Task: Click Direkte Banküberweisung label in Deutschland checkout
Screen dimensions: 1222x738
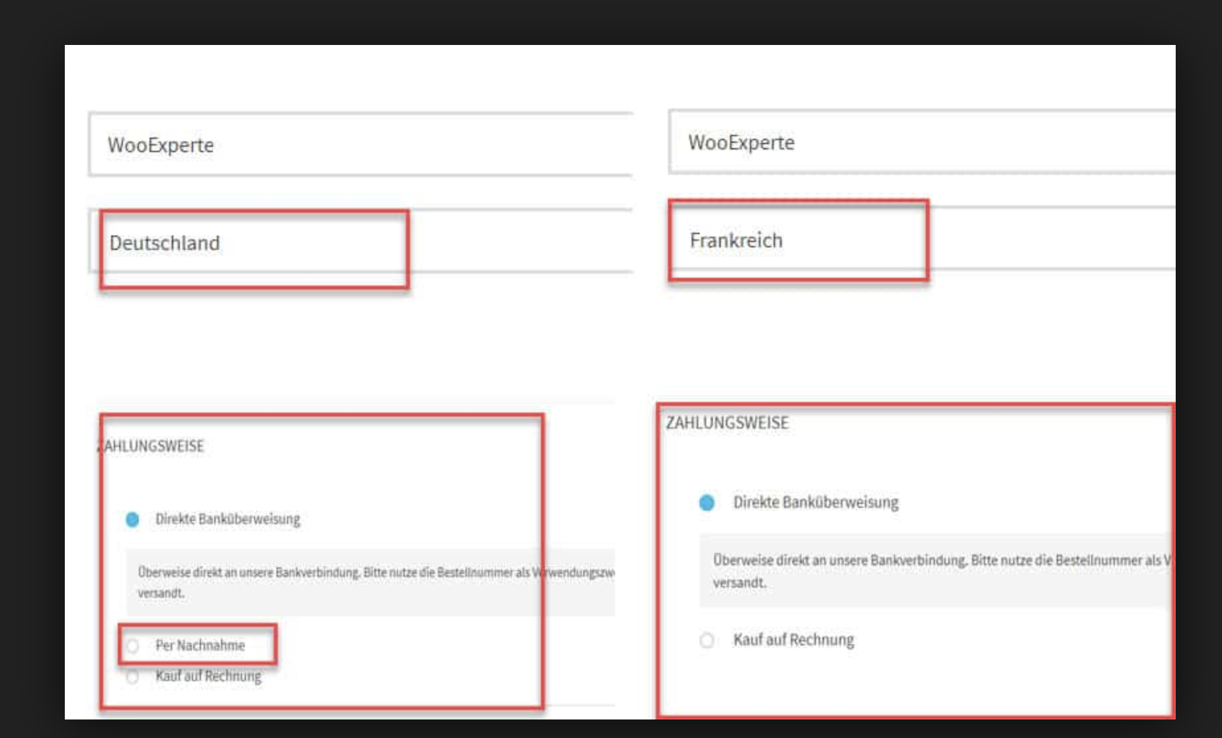Action: 227,519
